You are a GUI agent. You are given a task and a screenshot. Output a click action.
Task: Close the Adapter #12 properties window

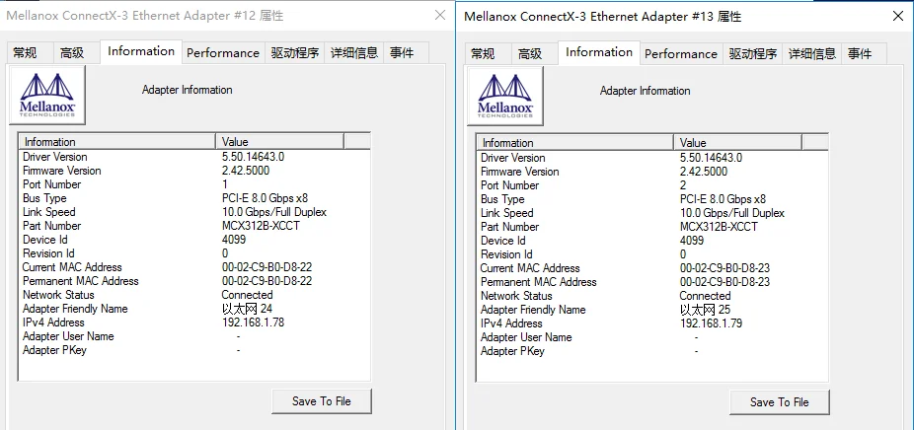(440, 15)
